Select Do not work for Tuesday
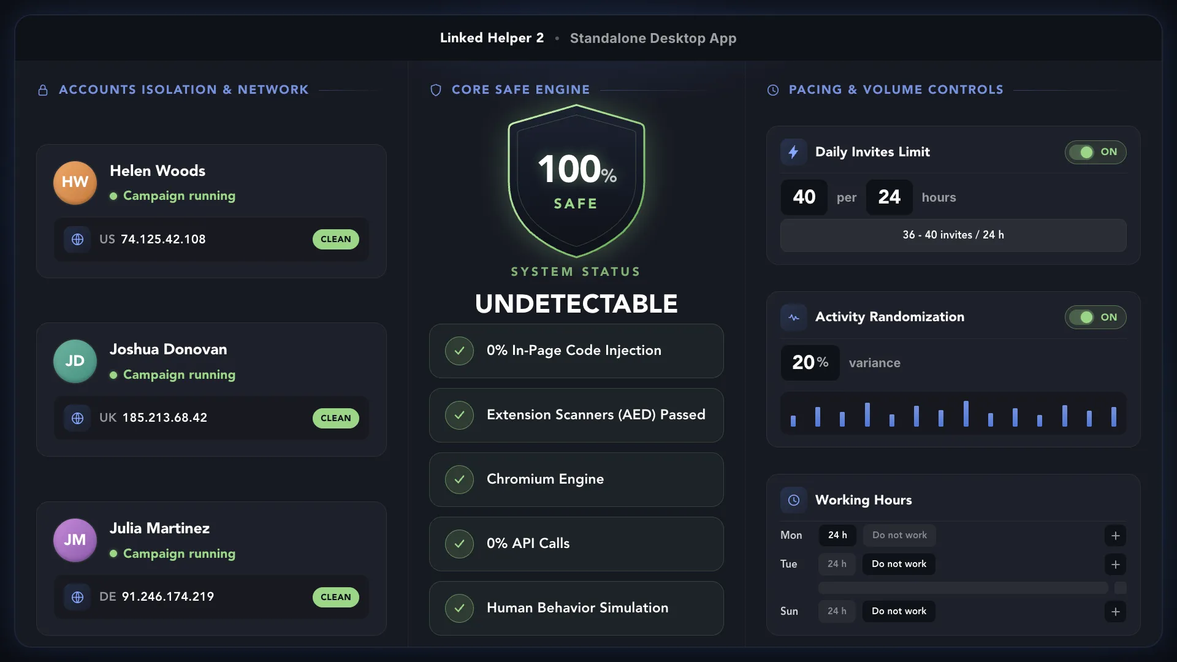1177x662 pixels. [x=899, y=564]
